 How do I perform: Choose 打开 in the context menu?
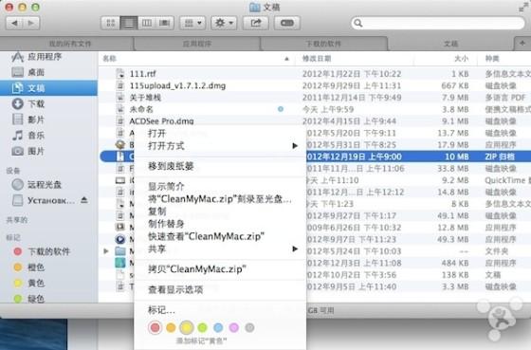pos(220,133)
